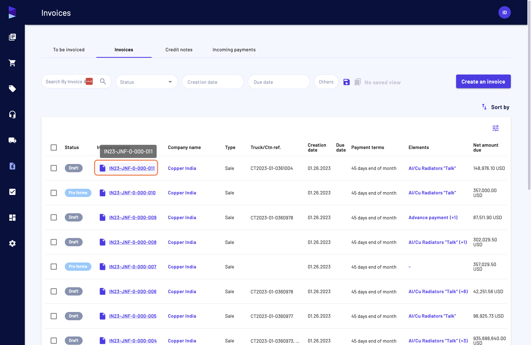
Task: Open the invoice dollar document sidebar icon
Action: (12, 166)
